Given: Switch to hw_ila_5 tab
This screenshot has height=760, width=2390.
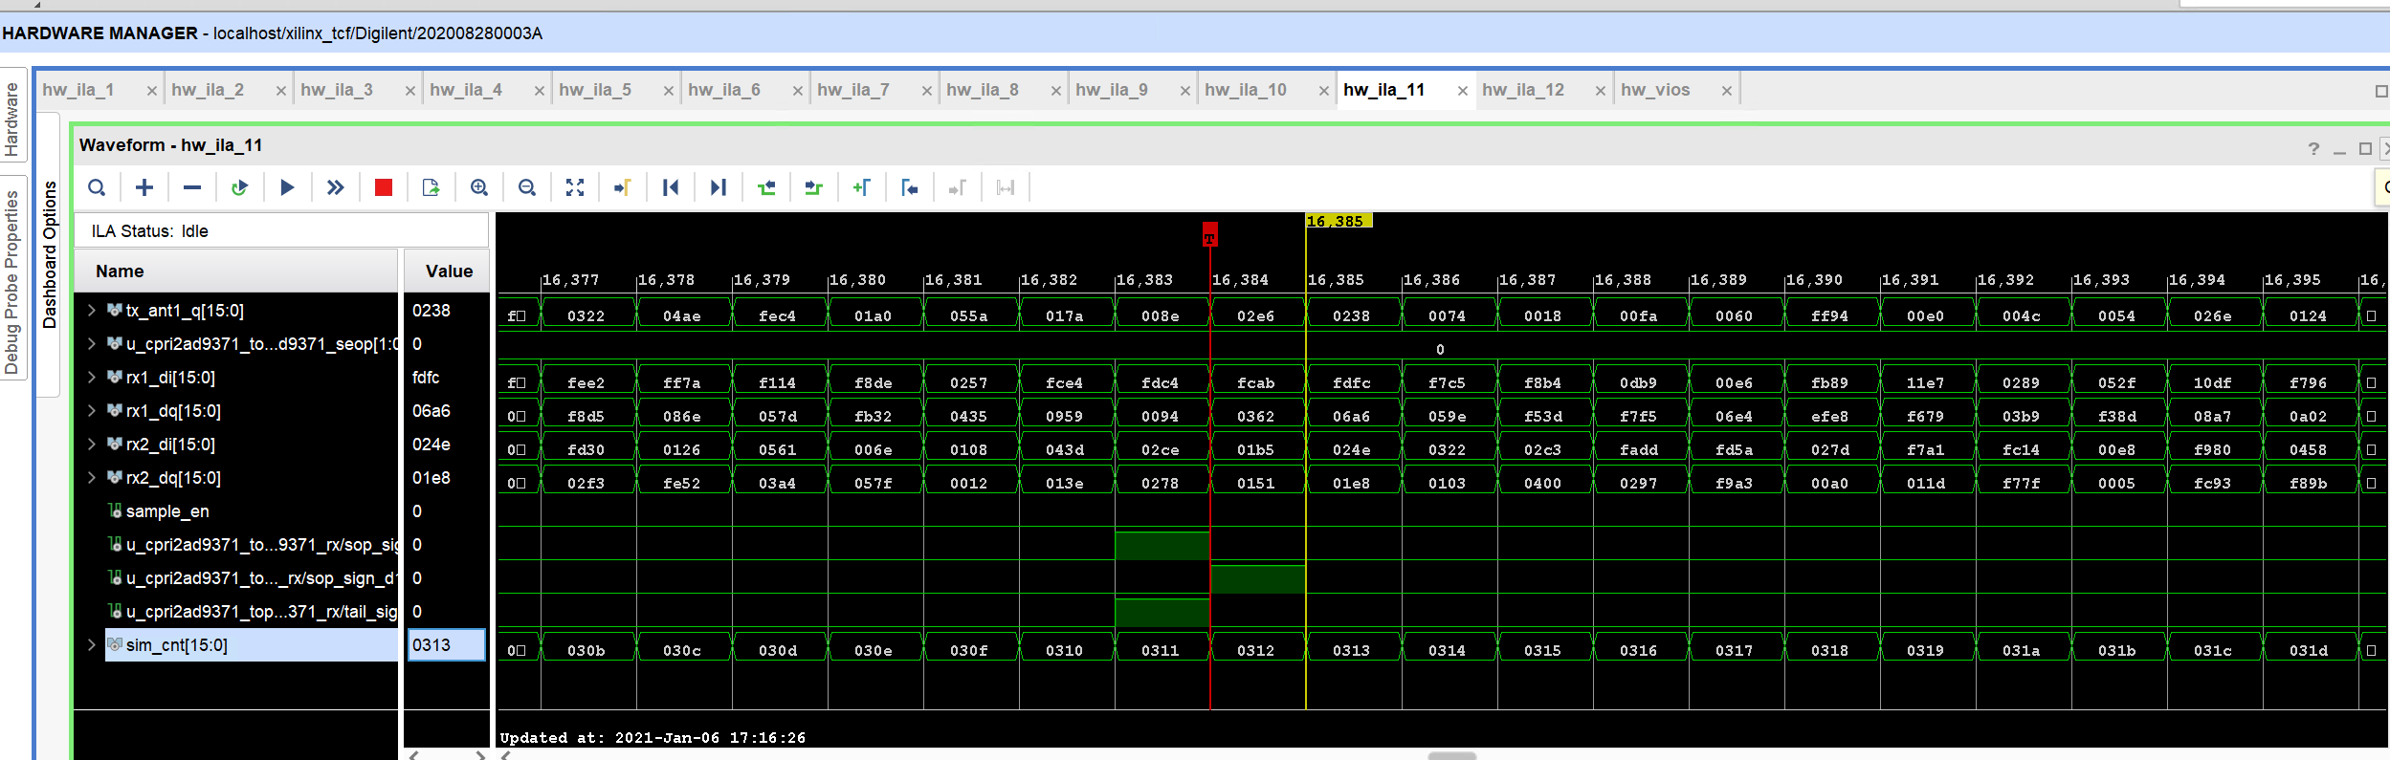Looking at the screenshot, I should (595, 90).
